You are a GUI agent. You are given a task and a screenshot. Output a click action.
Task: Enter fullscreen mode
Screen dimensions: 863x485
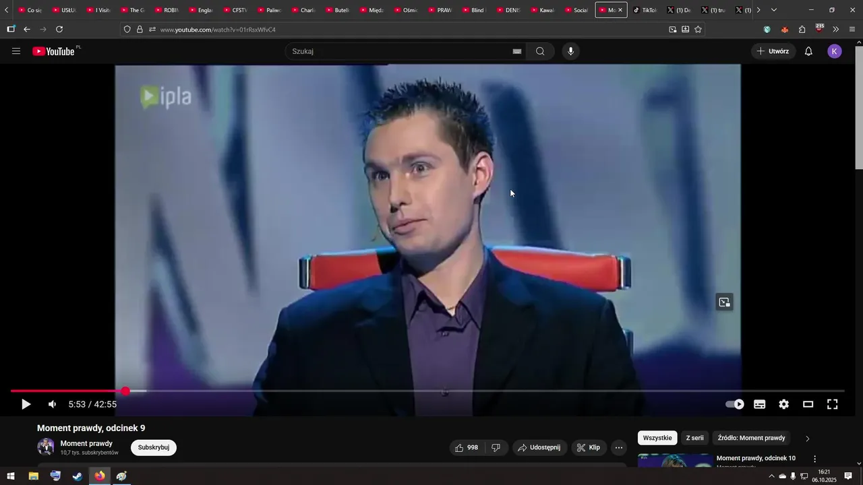(x=832, y=404)
